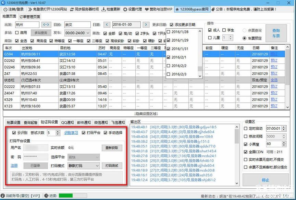
Task: Click 预订 link for train D2262
Action: tap(274, 60)
